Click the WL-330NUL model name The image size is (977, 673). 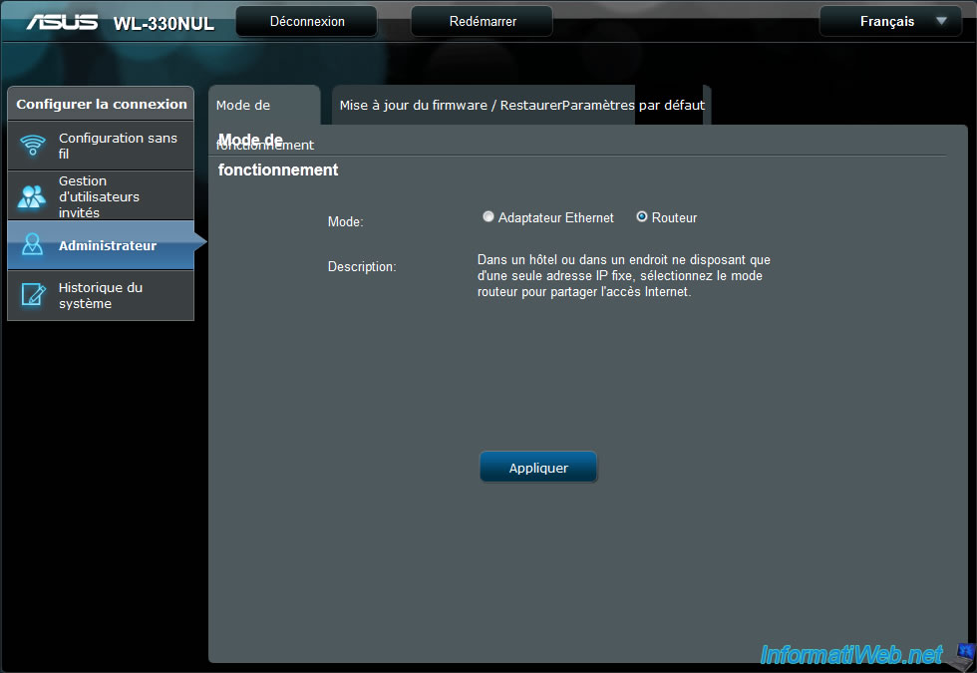[163, 24]
